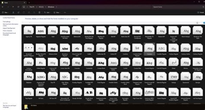Go up one folder level
This screenshot has width=205, height=110.
(13, 7)
